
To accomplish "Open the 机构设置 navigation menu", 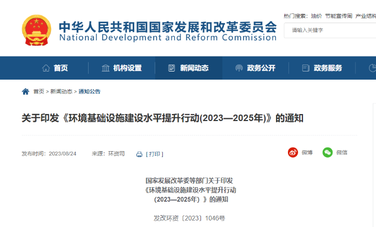I will tap(127, 68).
